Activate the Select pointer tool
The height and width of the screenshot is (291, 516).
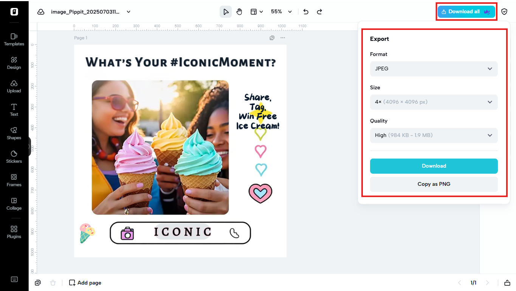pyautogui.click(x=226, y=12)
